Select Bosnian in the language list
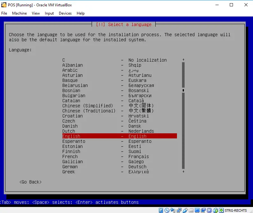The width and height of the screenshot is (253, 213). click(120, 90)
